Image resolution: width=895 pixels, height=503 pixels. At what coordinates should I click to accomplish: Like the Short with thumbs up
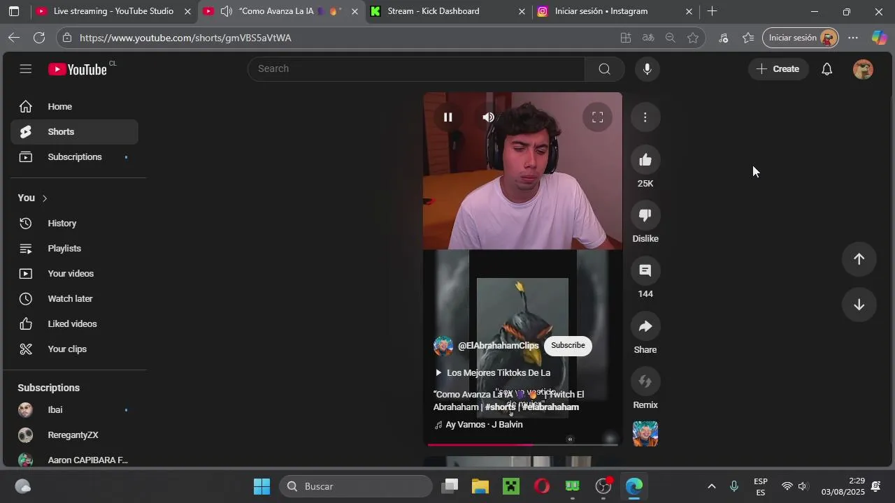645,160
